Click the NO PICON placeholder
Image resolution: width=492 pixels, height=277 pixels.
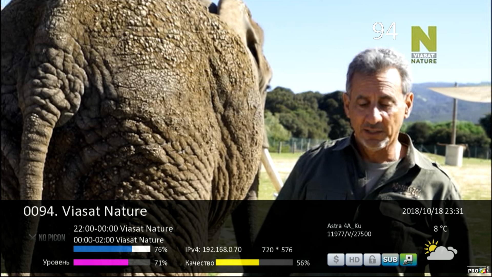48,238
